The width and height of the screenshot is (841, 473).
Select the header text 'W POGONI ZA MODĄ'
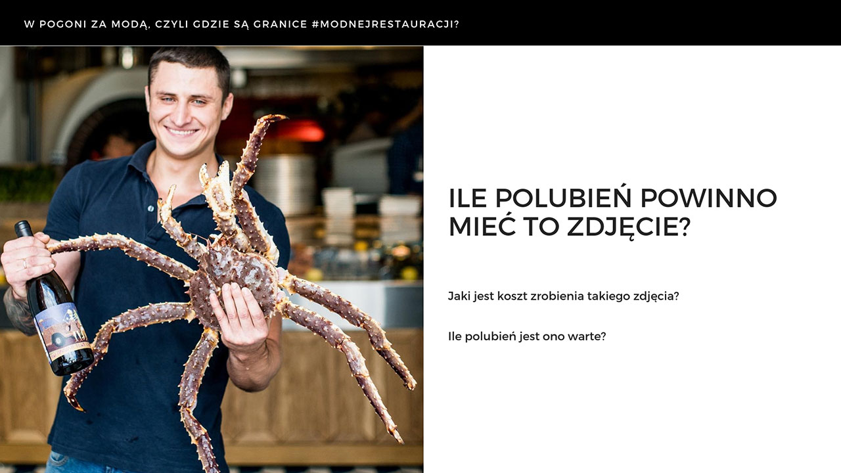[87, 24]
